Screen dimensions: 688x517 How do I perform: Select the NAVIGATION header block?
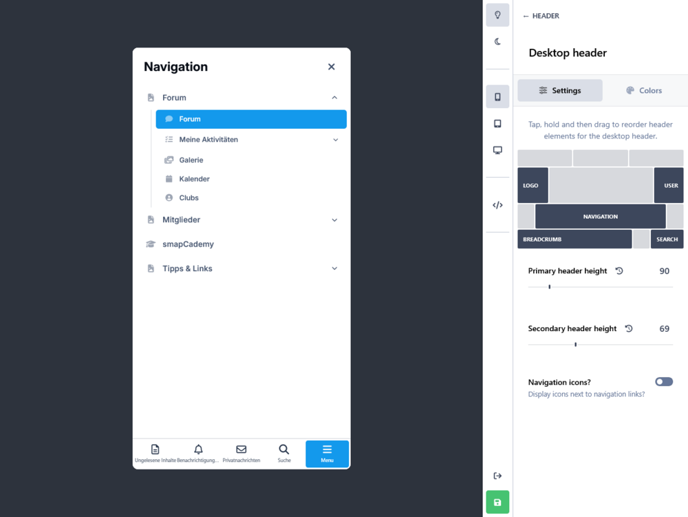600,216
